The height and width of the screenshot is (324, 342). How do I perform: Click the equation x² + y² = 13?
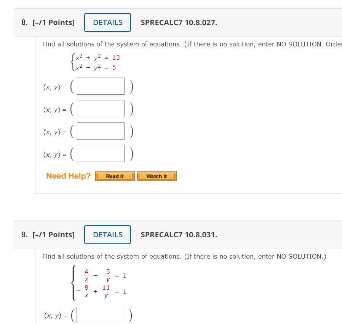[x=97, y=57]
